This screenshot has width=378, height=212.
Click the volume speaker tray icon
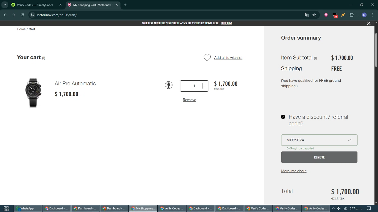coord(339,208)
